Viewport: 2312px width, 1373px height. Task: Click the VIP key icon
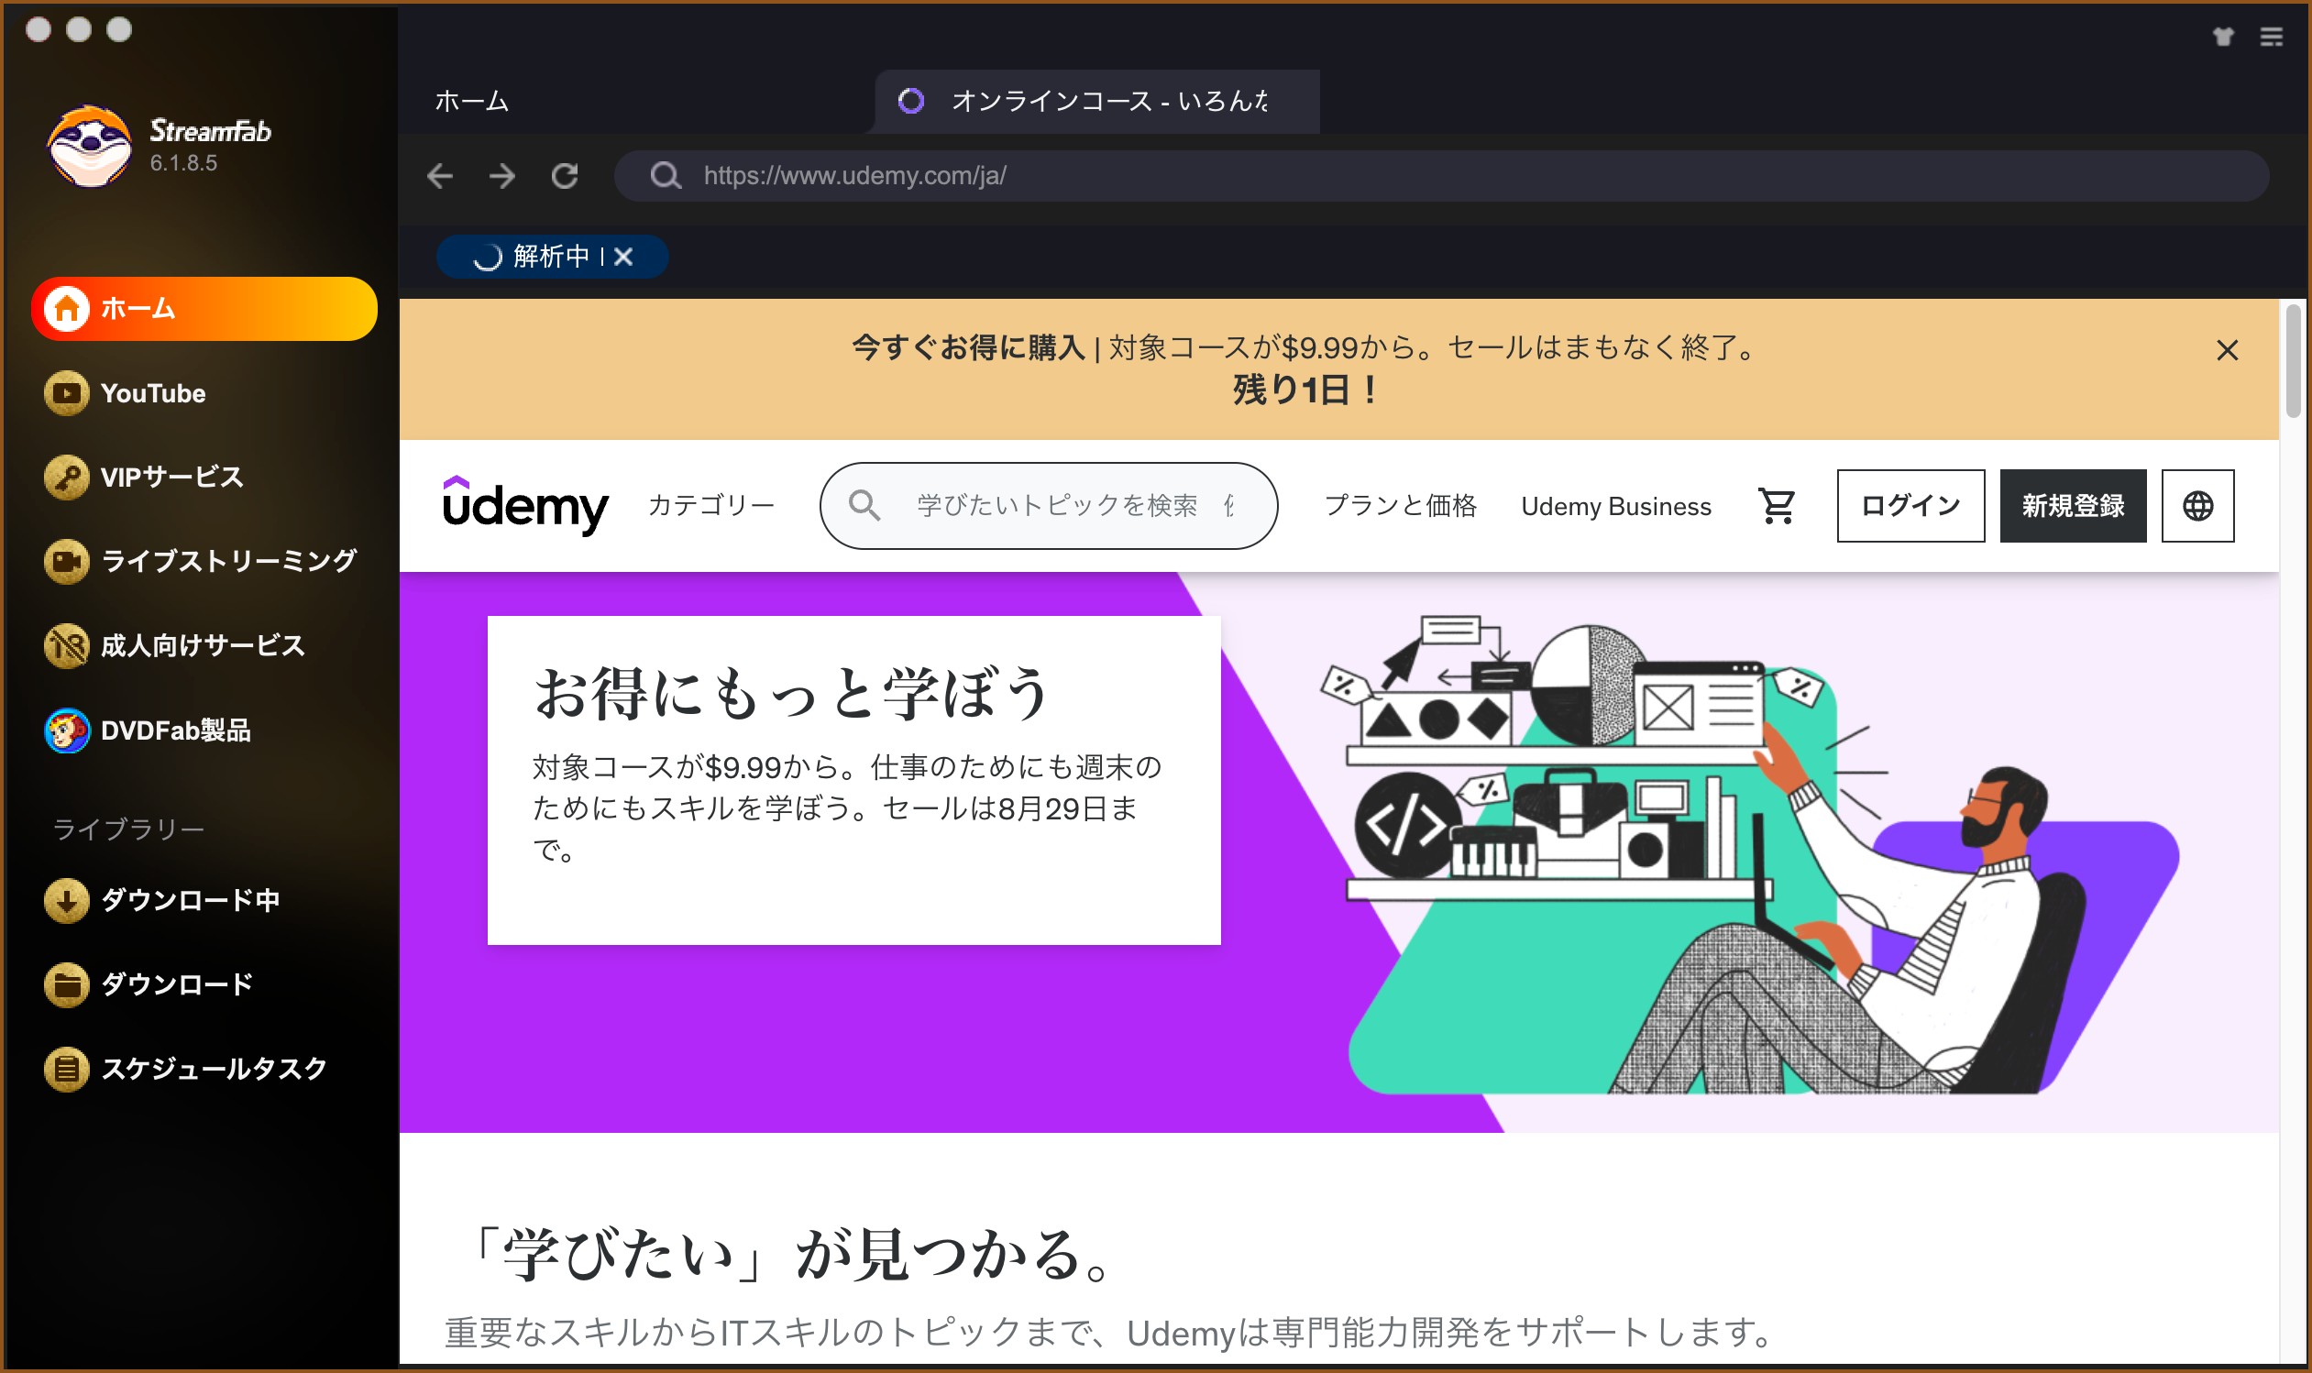coord(67,478)
